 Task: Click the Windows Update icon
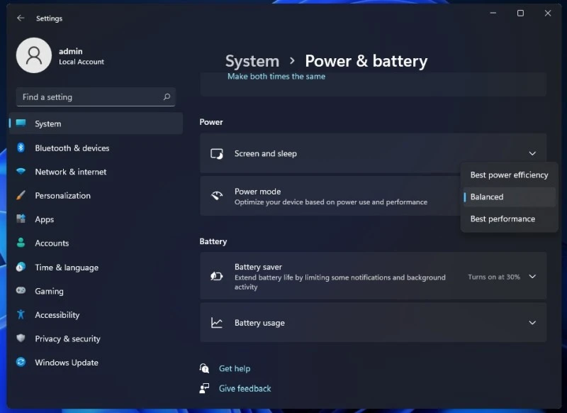pos(20,363)
